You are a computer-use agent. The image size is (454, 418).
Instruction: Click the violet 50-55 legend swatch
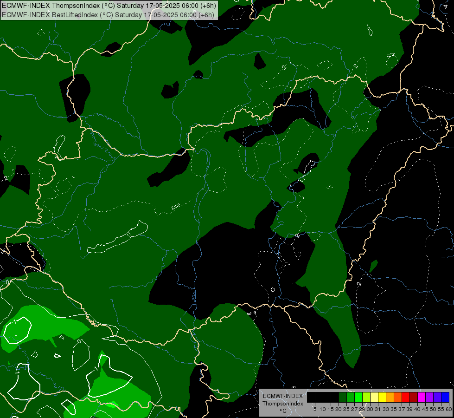437,397
